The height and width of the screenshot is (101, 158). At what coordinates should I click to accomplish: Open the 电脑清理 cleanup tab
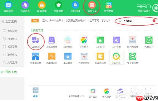42,7
